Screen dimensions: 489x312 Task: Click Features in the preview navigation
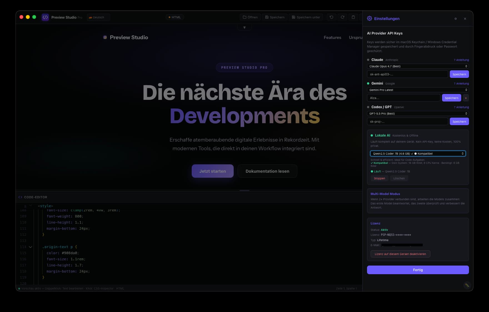coord(332,38)
